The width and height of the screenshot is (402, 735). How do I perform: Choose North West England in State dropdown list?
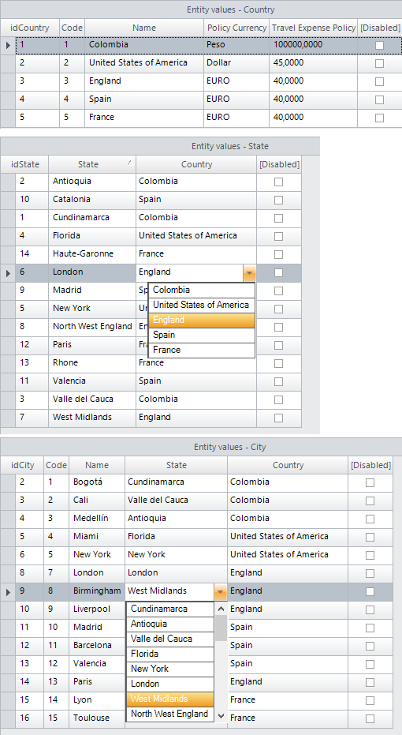[170, 714]
